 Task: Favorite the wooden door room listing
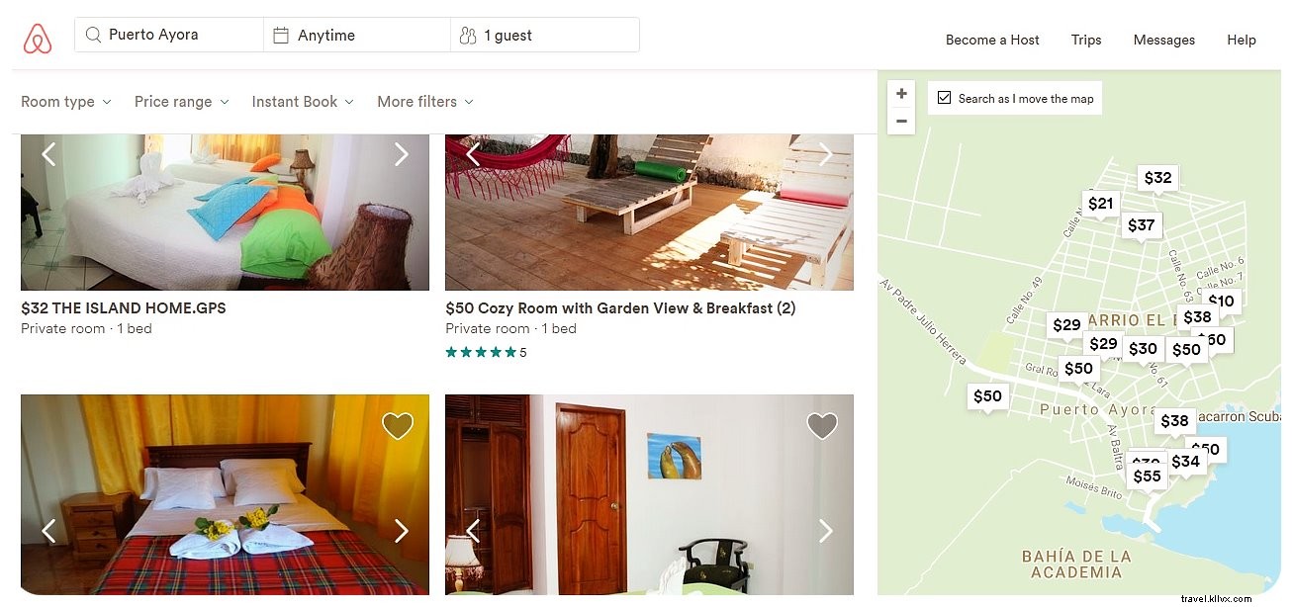[x=822, y=426]
